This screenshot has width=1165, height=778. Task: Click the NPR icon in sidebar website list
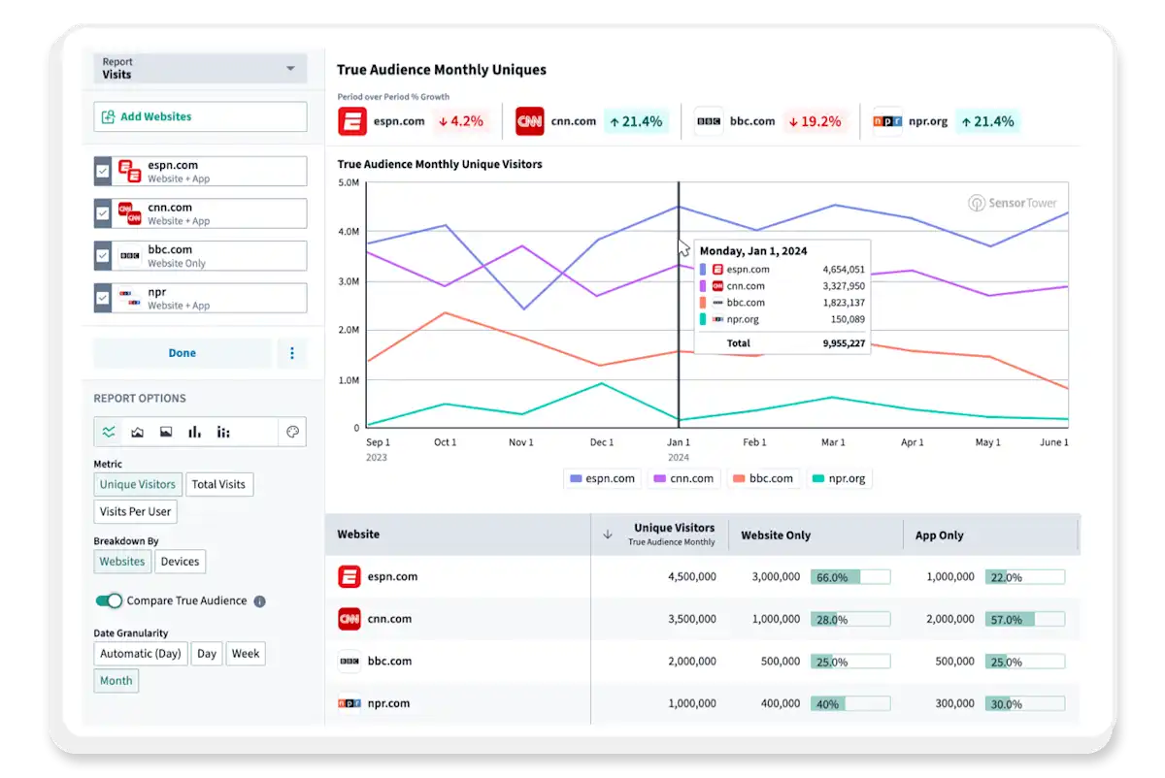click(x=129, y=298)
